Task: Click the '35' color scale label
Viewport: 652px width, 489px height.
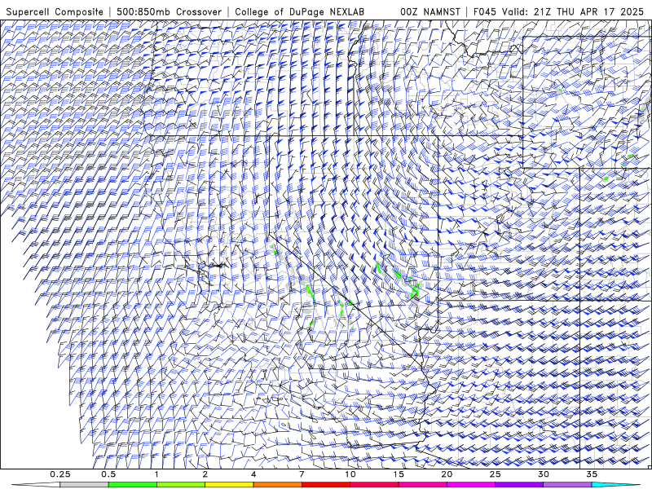Action: point(592,474)
